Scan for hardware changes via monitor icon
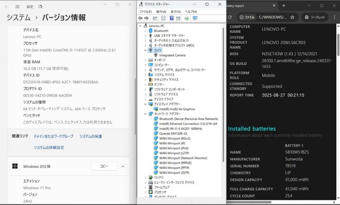This screenshot has width=340, height=205. [195, 18]
